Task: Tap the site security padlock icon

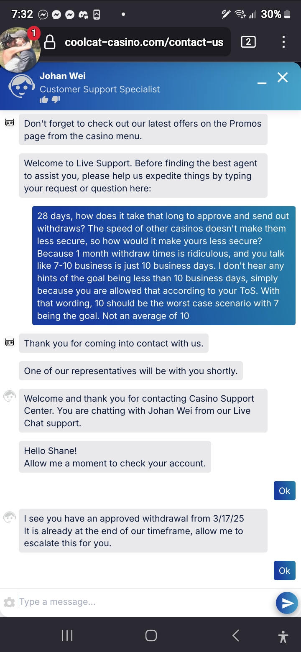Action: [x=50, y=42]
